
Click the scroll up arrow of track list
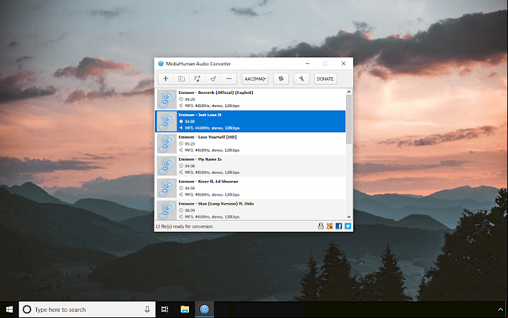(x=349, y=92)
